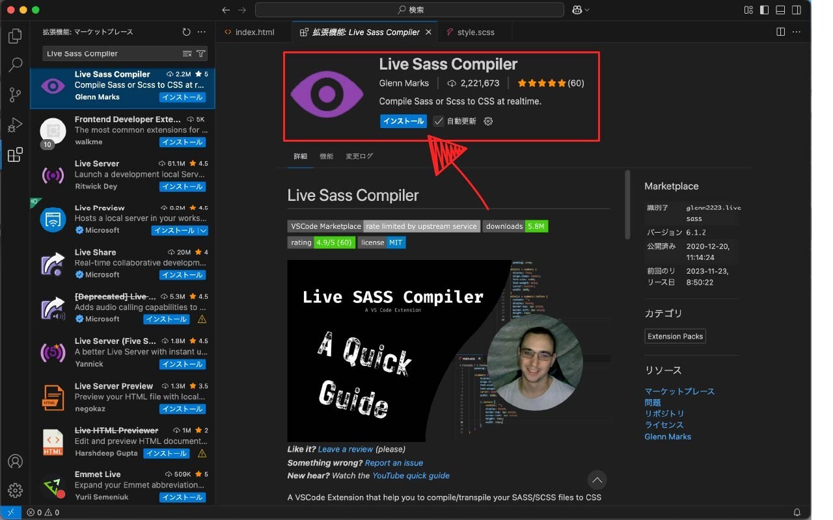Open the Live Preview install dropdown arrow
The image size is (833, 520).
point(203,230)
